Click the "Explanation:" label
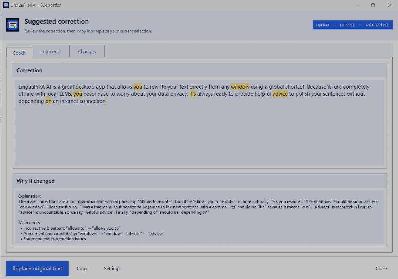This screenshot has height=279, width=398. (30, 196)
